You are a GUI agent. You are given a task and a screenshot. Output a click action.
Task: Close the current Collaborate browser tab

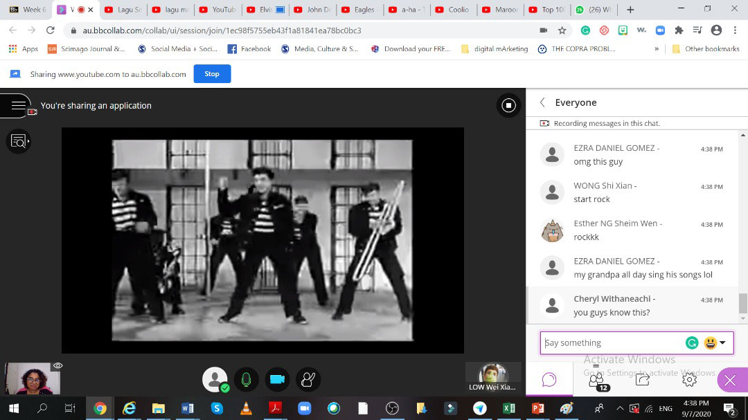tap(91, 10)
